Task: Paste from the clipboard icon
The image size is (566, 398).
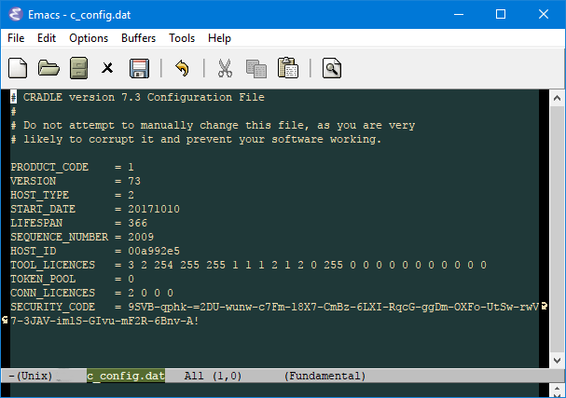Action: (x=288, y=68)
